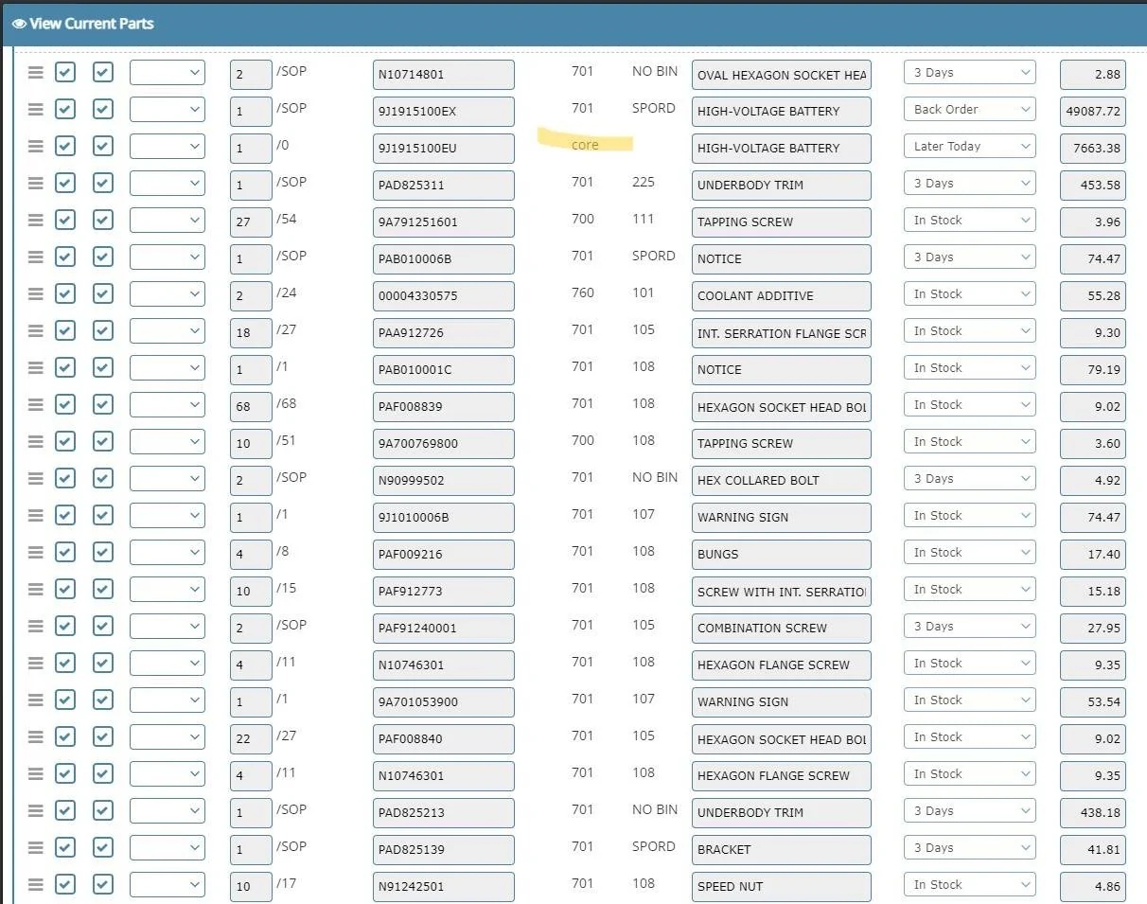Click the '760' code on the coolant row

point(583,292)
